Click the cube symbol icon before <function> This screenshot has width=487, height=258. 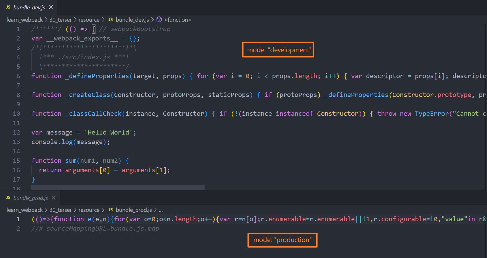[159, 19]
